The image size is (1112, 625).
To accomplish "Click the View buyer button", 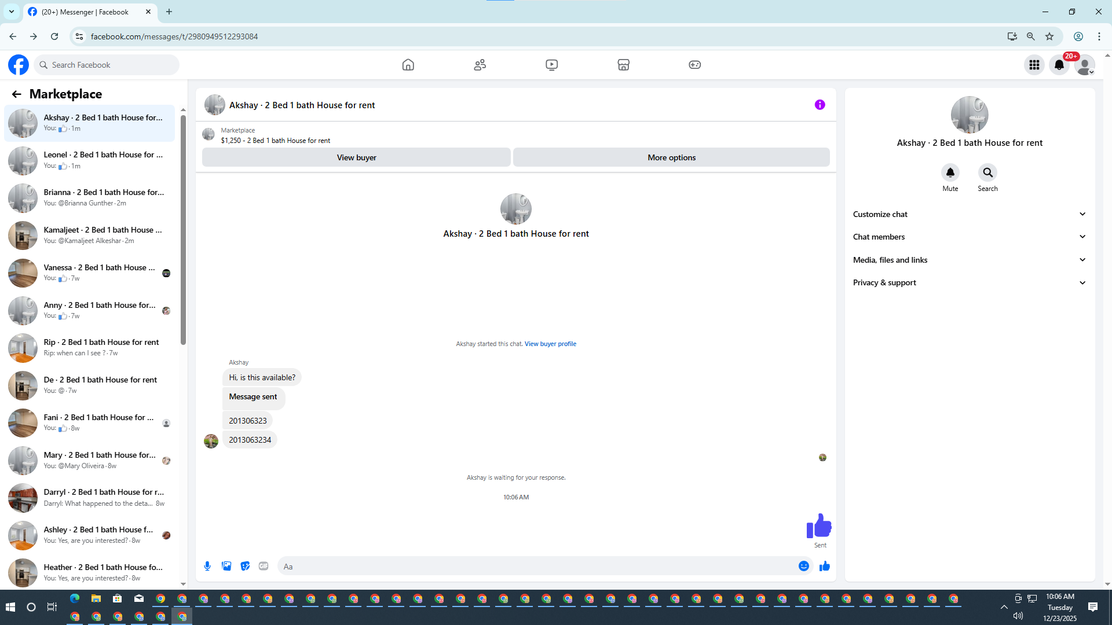I will (x=356, y=157).
